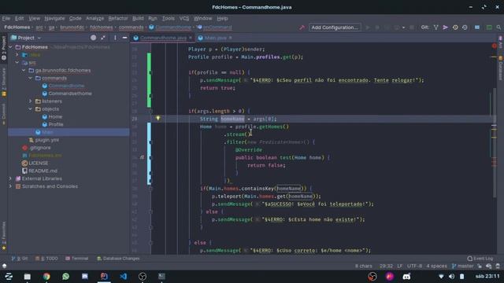
Task: Open Discord from the system tray
Action: point(406,276)
